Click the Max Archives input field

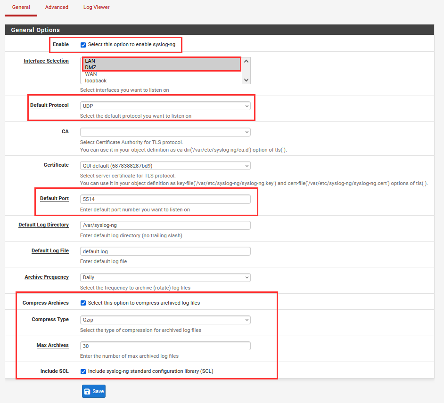click(x=165, y=346)
